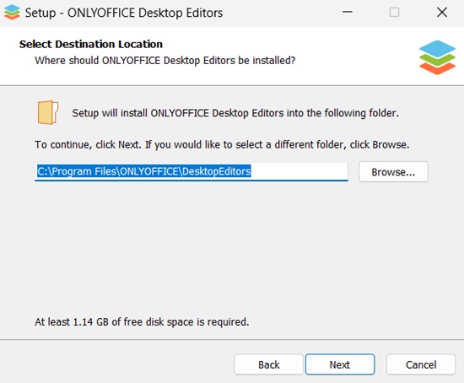The height and width of the screenshot is (383, 464).
Task: Close the Setup window
Action: coord(442,13)
